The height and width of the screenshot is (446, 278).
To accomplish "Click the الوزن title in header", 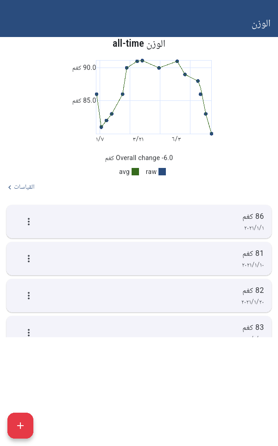I will (261, 24).
